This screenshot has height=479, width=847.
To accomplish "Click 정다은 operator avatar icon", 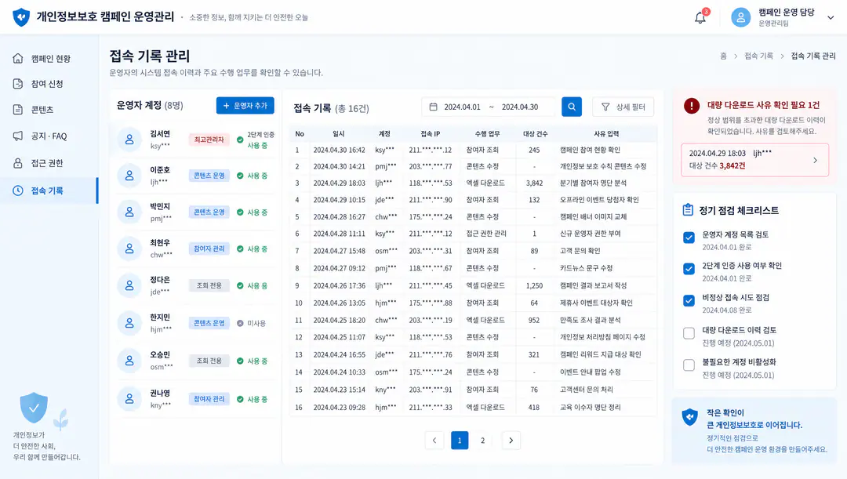I will pos(129,285).
